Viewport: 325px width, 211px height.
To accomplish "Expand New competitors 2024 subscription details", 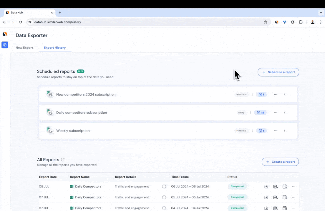I will click(x=284, y=94).
